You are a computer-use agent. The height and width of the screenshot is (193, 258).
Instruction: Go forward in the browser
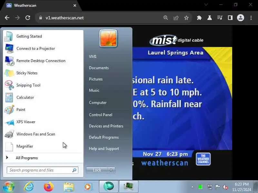tap(17, 18)
